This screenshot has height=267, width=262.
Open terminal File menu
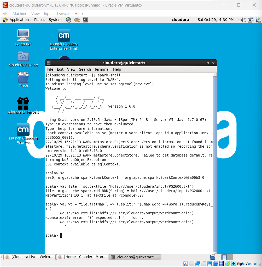tap(50, 69)
